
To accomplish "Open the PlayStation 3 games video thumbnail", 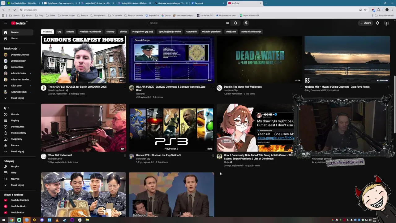I will click(171, 128).
